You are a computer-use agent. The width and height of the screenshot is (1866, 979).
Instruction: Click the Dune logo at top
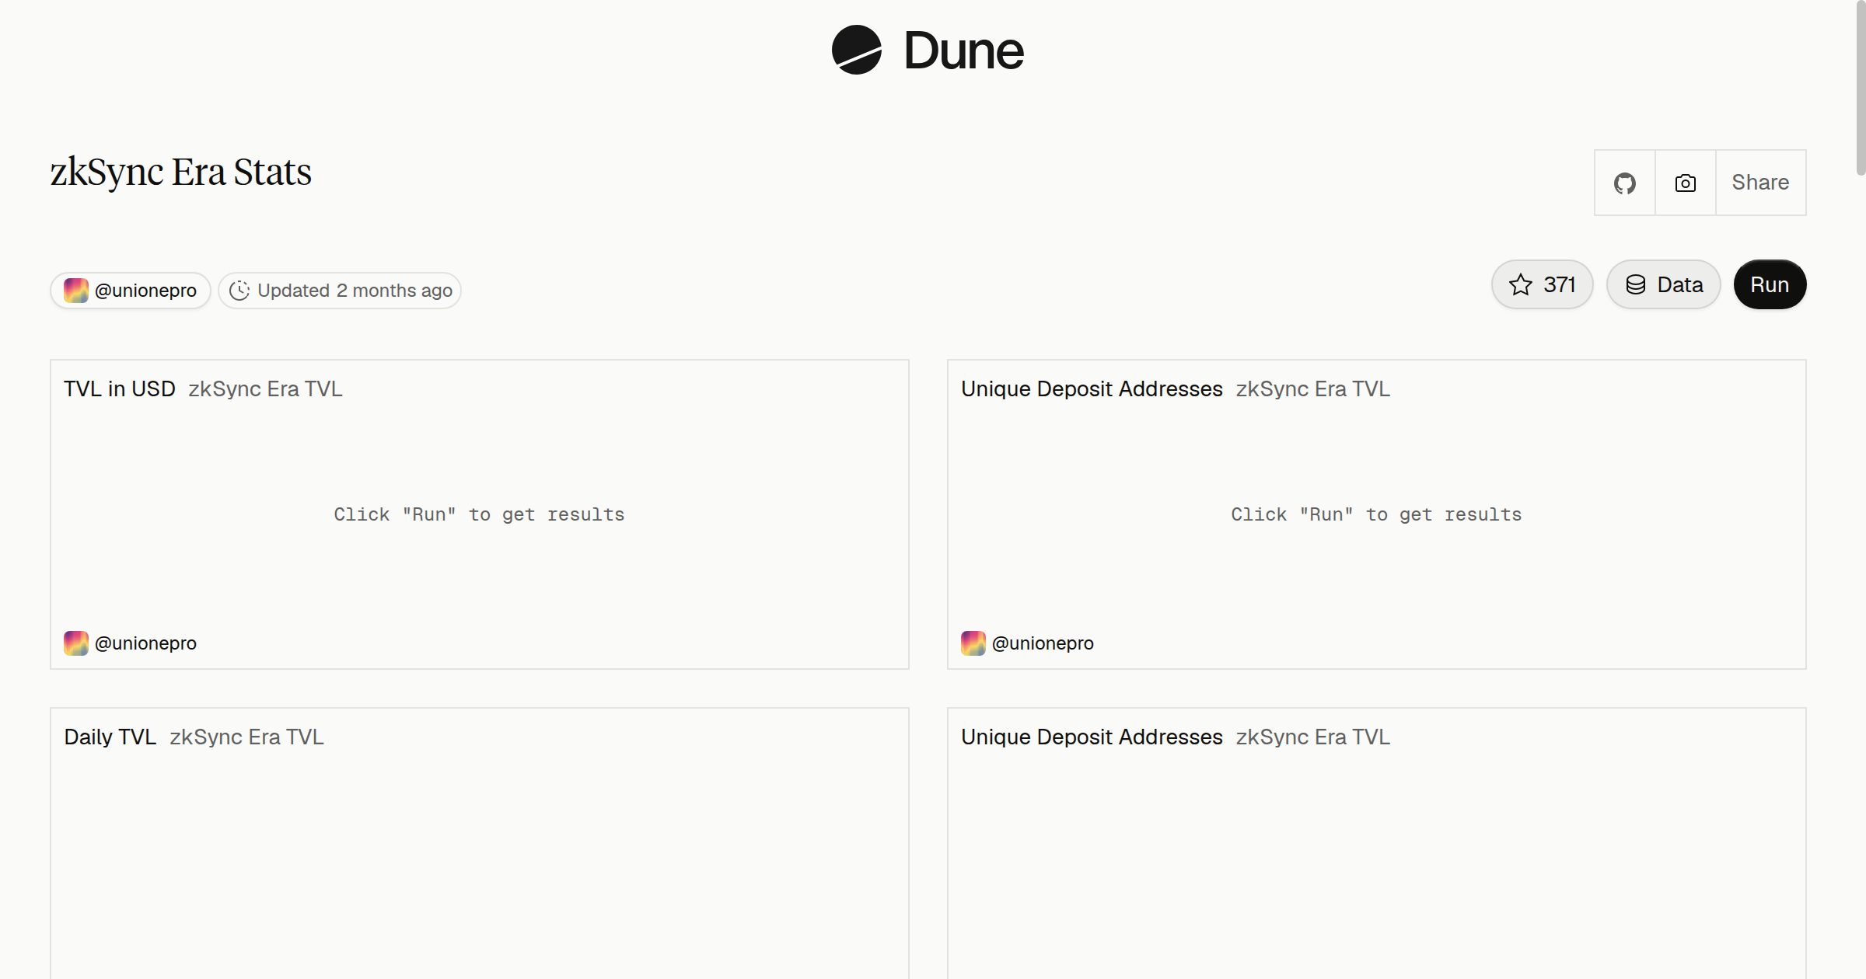coord(928,50)
